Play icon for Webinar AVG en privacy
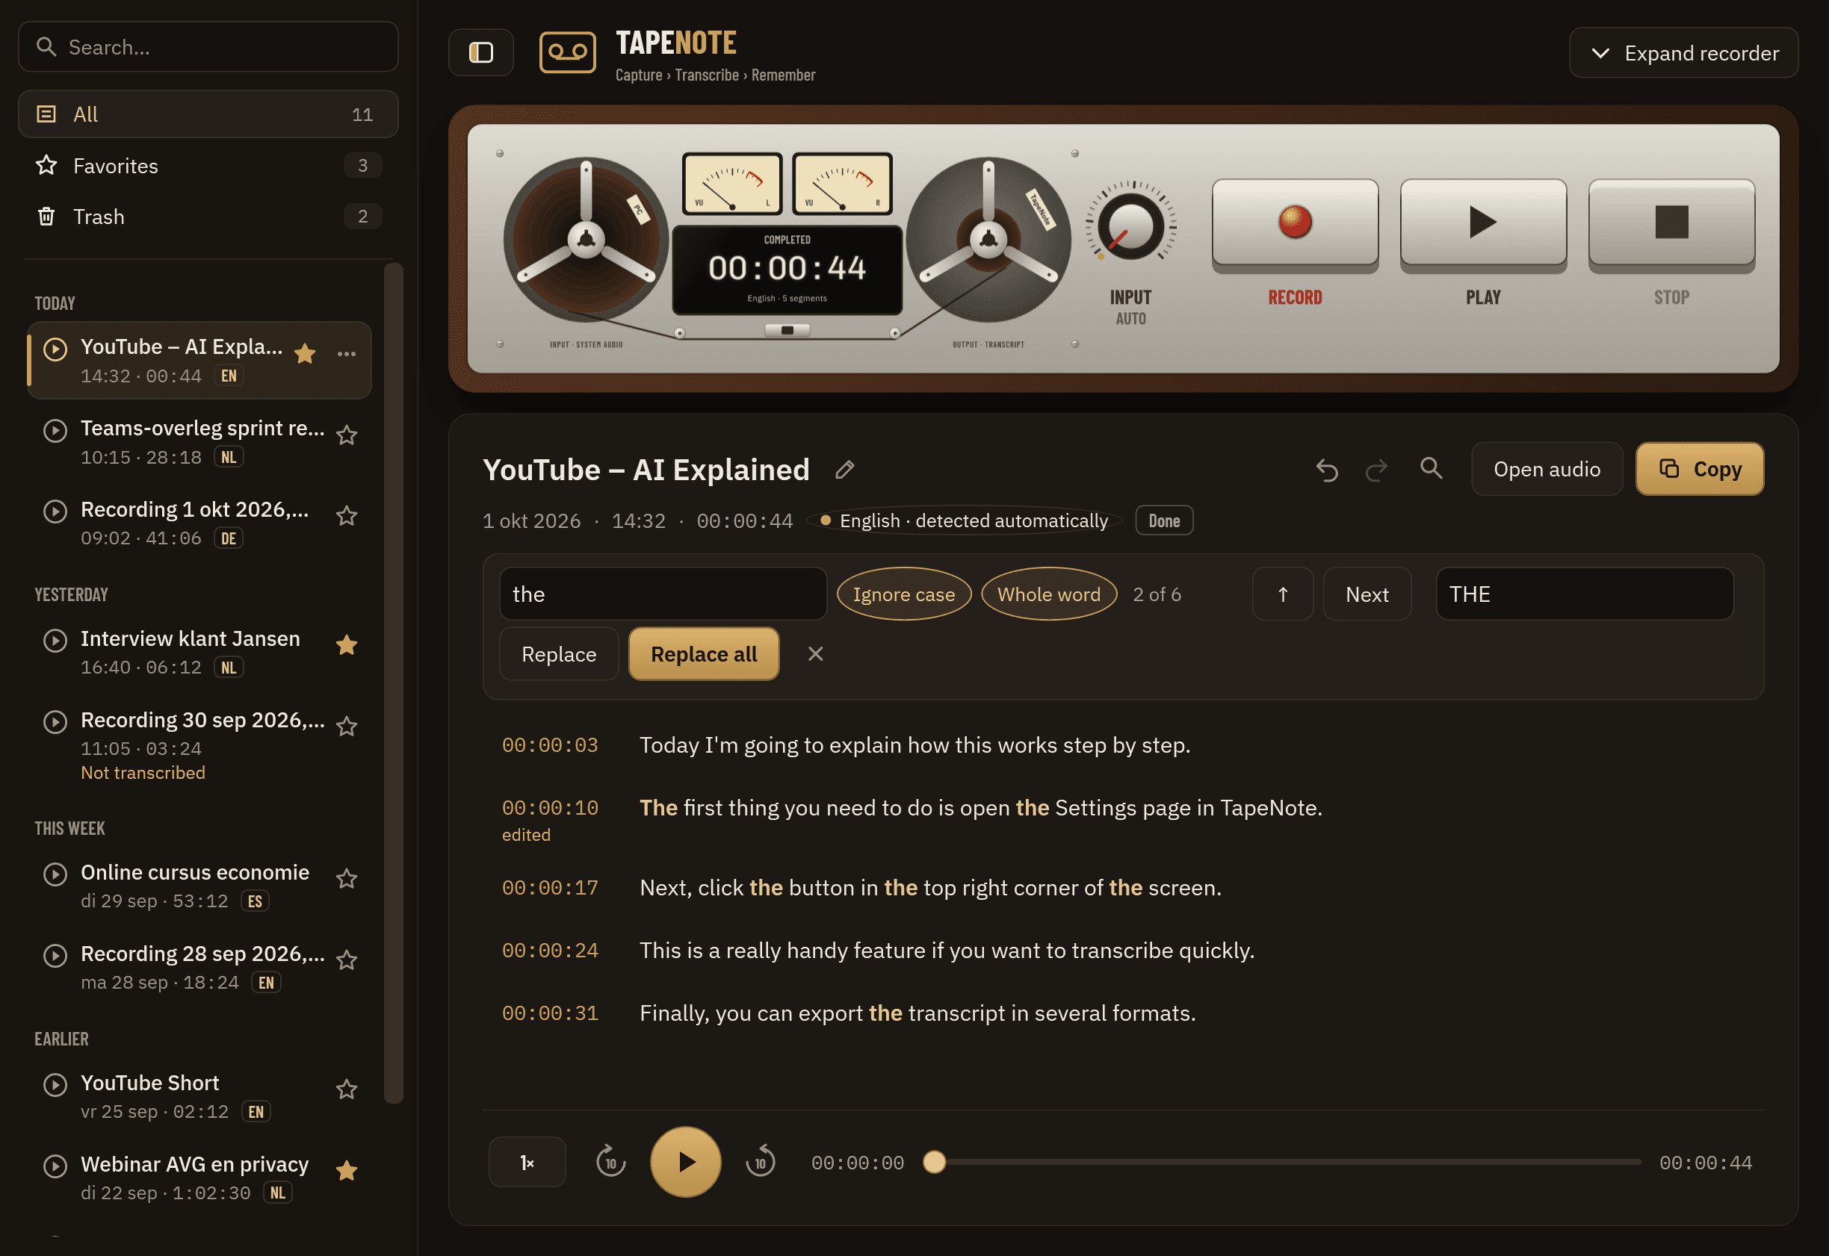 [55, 1166]
